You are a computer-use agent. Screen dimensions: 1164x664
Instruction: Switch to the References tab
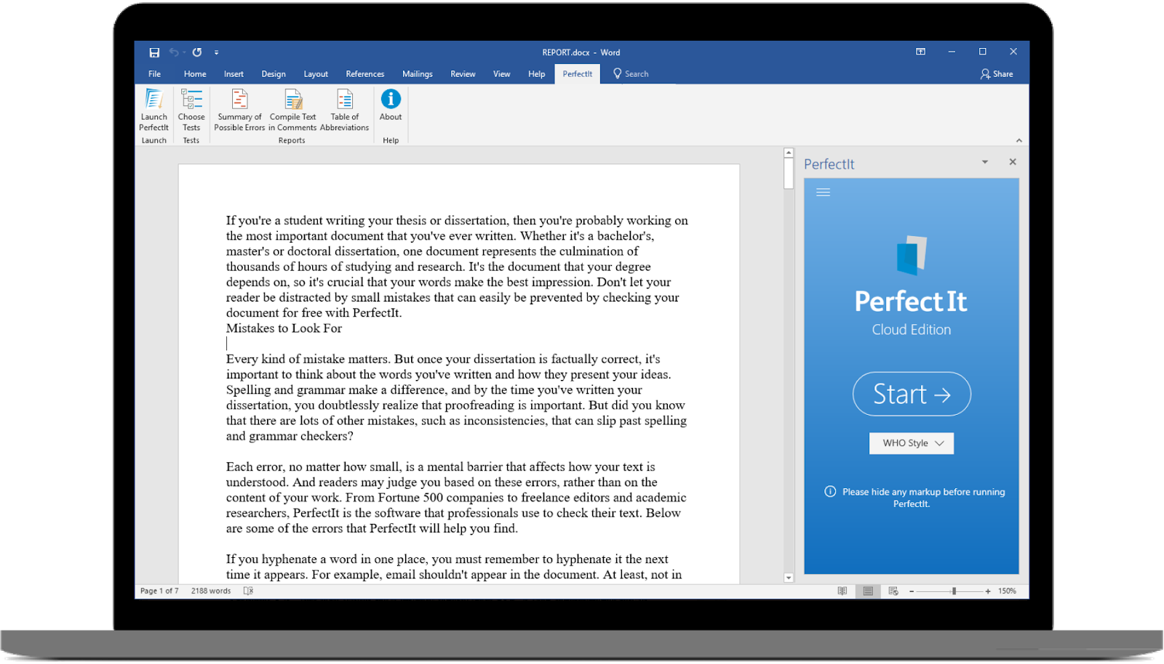pos(365,74)
